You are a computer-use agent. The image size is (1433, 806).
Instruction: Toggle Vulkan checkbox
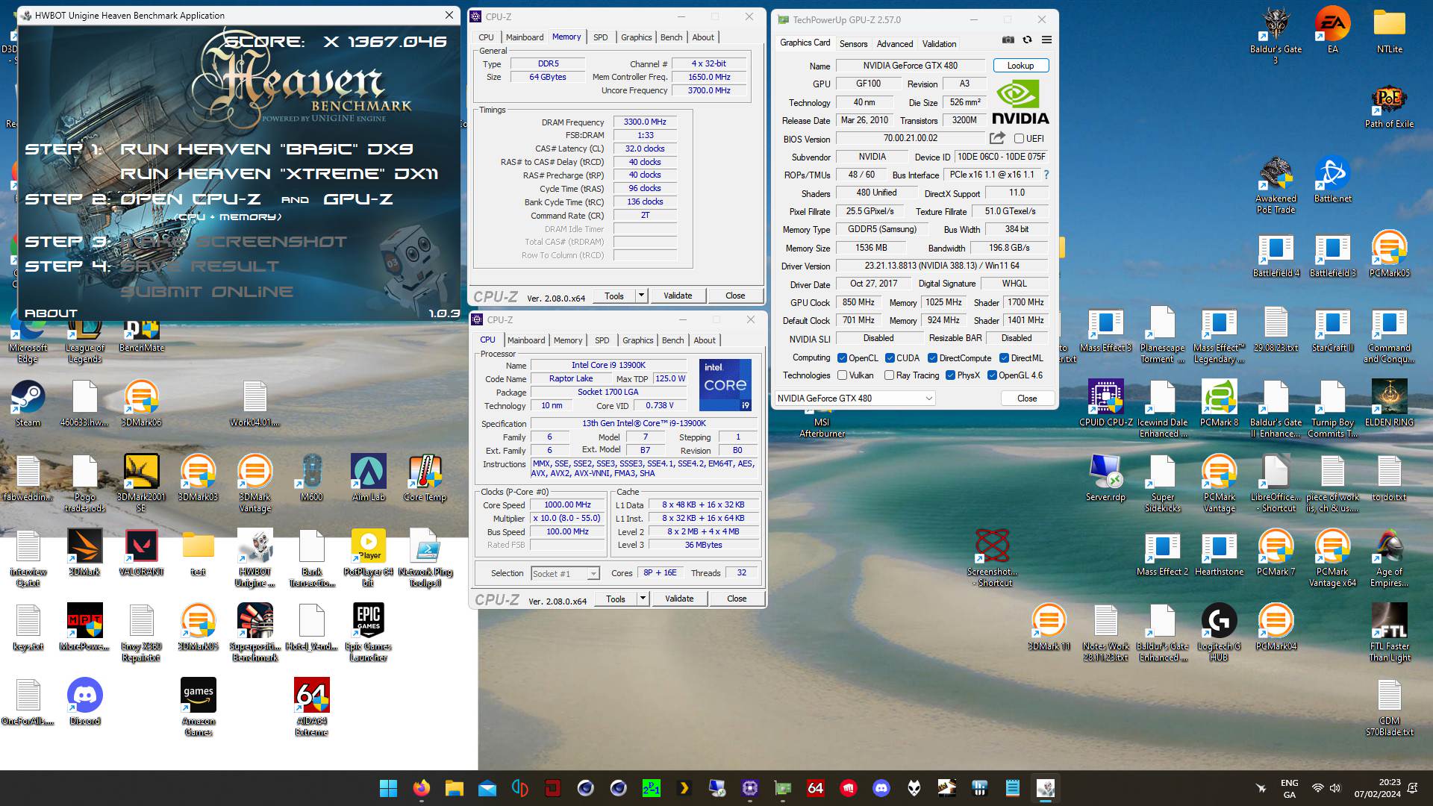point(842,375)
